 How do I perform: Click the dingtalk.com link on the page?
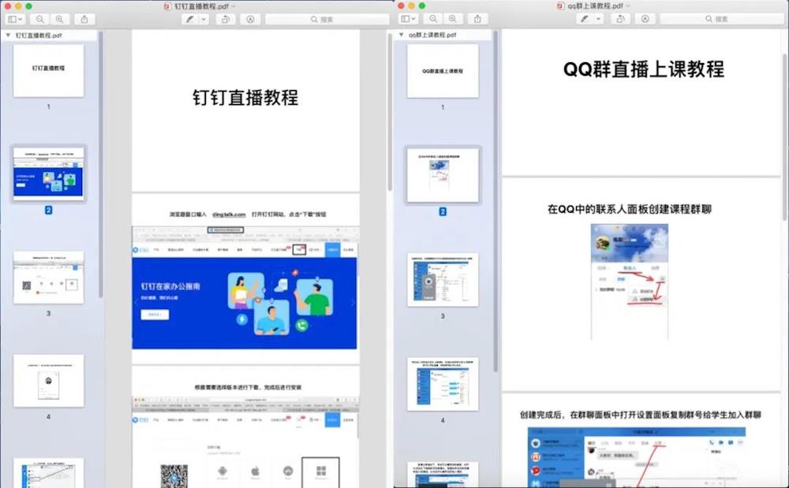tap(229, 214)
